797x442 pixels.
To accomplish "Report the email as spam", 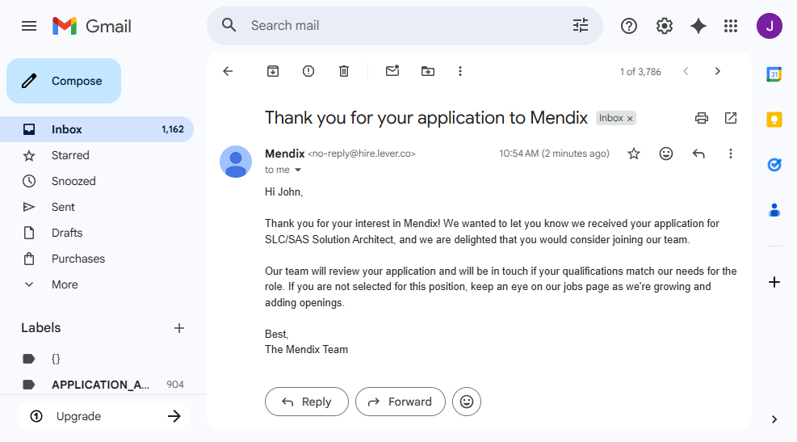I will tap(308, 71).
